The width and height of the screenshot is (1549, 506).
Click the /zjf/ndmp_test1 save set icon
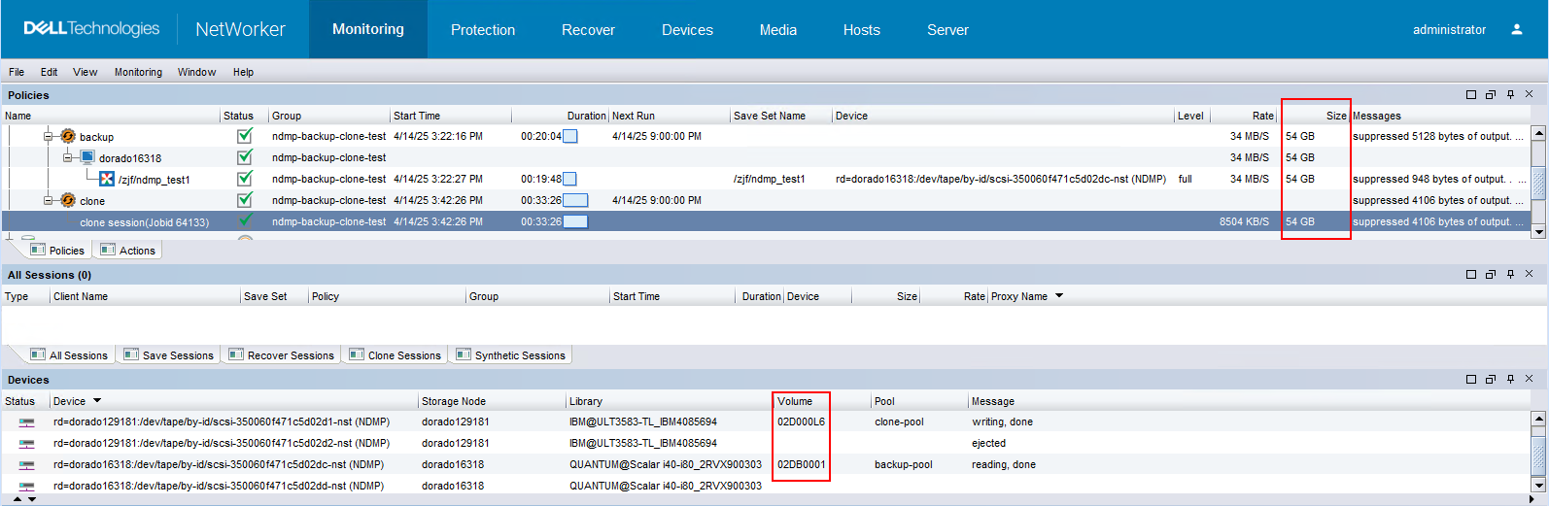click(x=107, y=179)
